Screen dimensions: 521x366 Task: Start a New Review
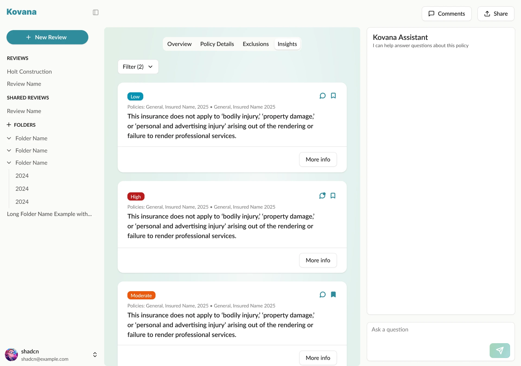47,37
